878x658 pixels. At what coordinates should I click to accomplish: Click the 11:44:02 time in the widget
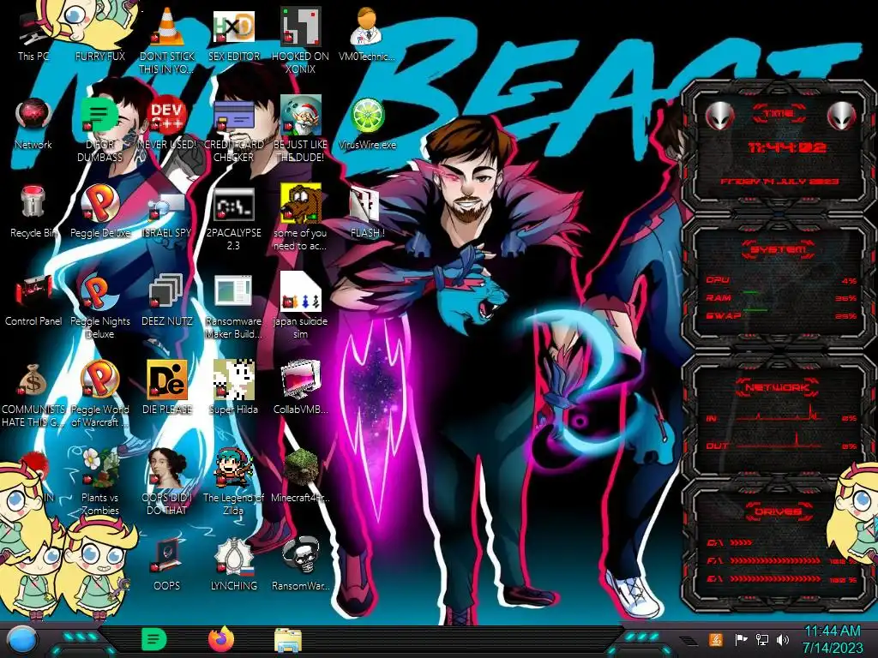787,147
